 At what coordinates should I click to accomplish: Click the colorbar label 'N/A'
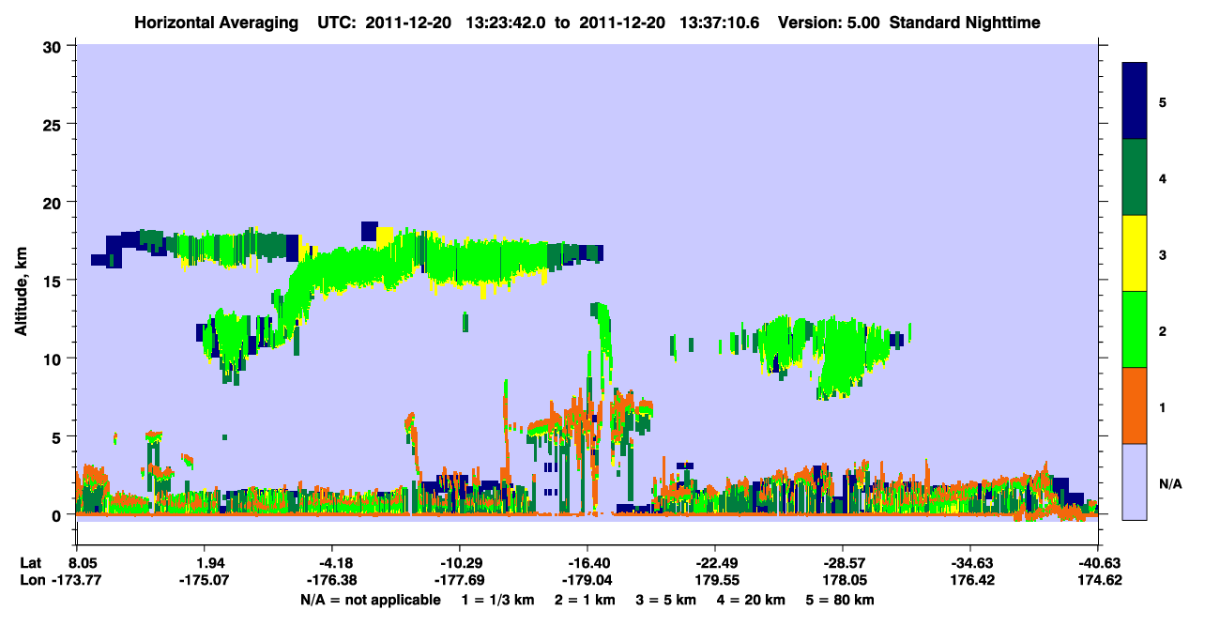tap(1170, 483)
